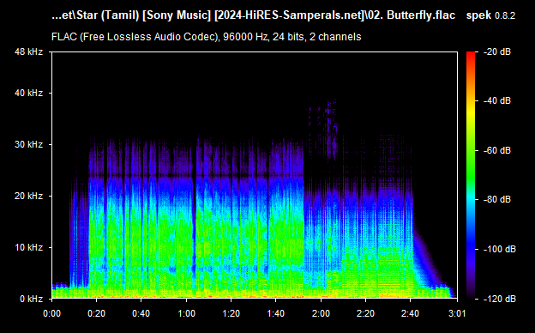Click the -100 dB scale label

(500, 250)
